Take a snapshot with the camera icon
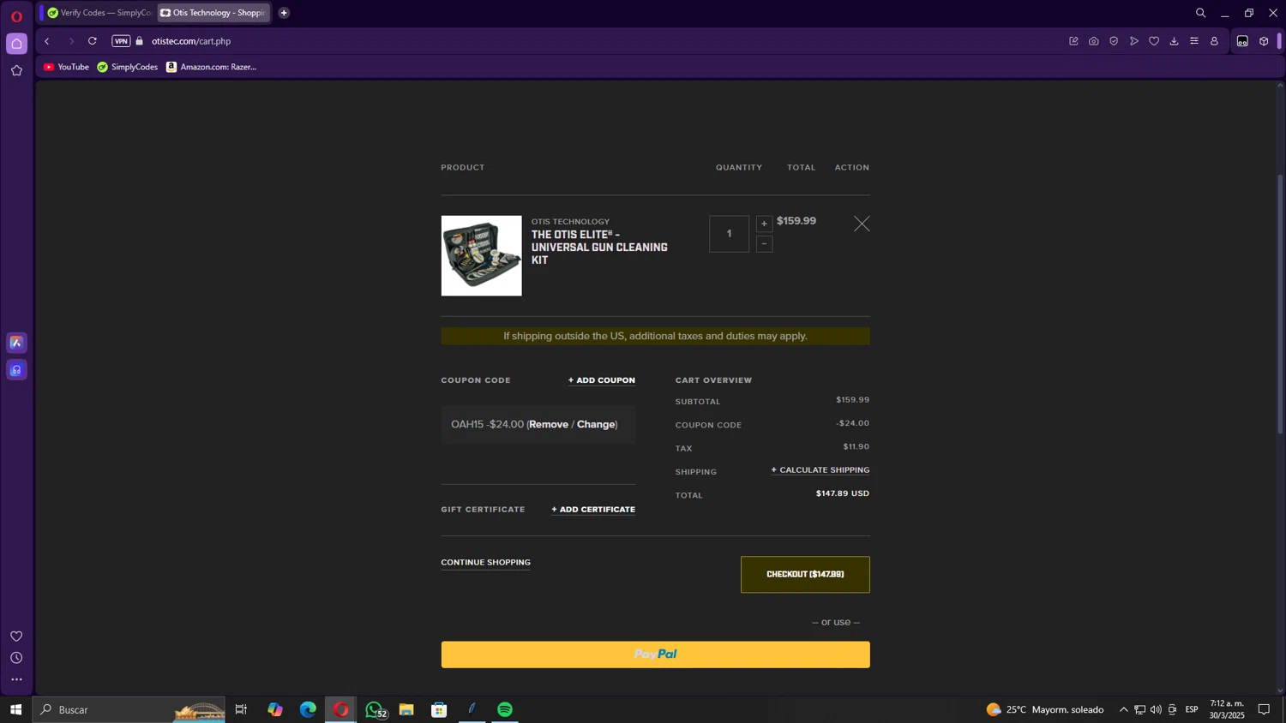This screenshot has width=1286, height=723. [x=1094, y=41]
